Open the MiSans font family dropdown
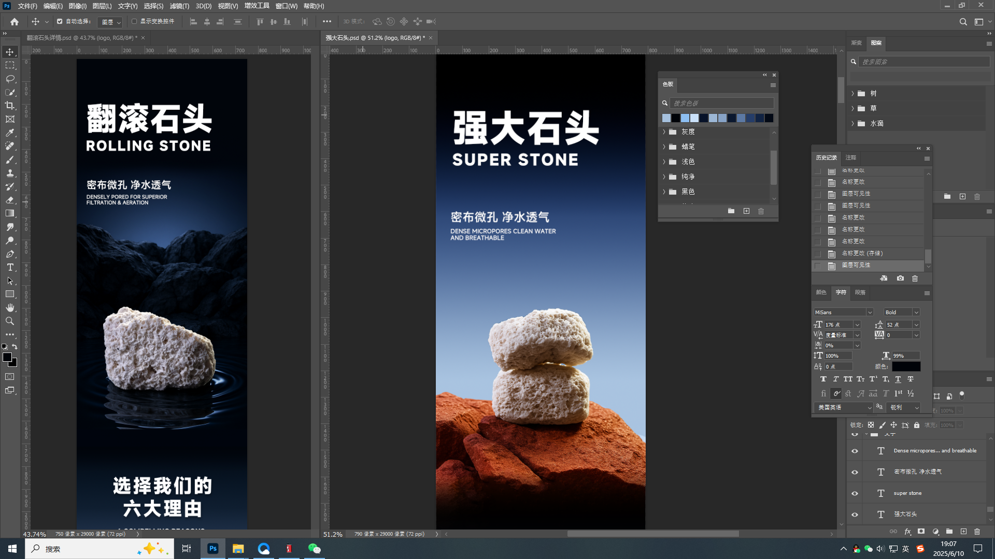Screen dimensions: 995x559 [x=870, y=312]
